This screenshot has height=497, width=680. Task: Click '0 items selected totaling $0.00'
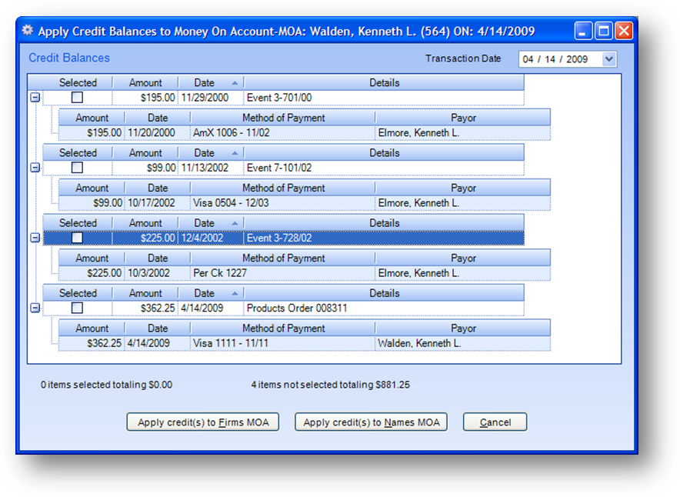point(106,385)
